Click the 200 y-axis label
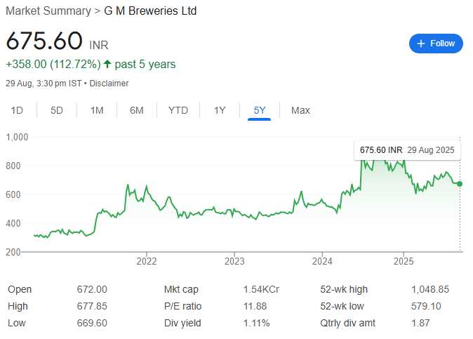The height and width of the screenshot is (339, 473). (13, 252)
